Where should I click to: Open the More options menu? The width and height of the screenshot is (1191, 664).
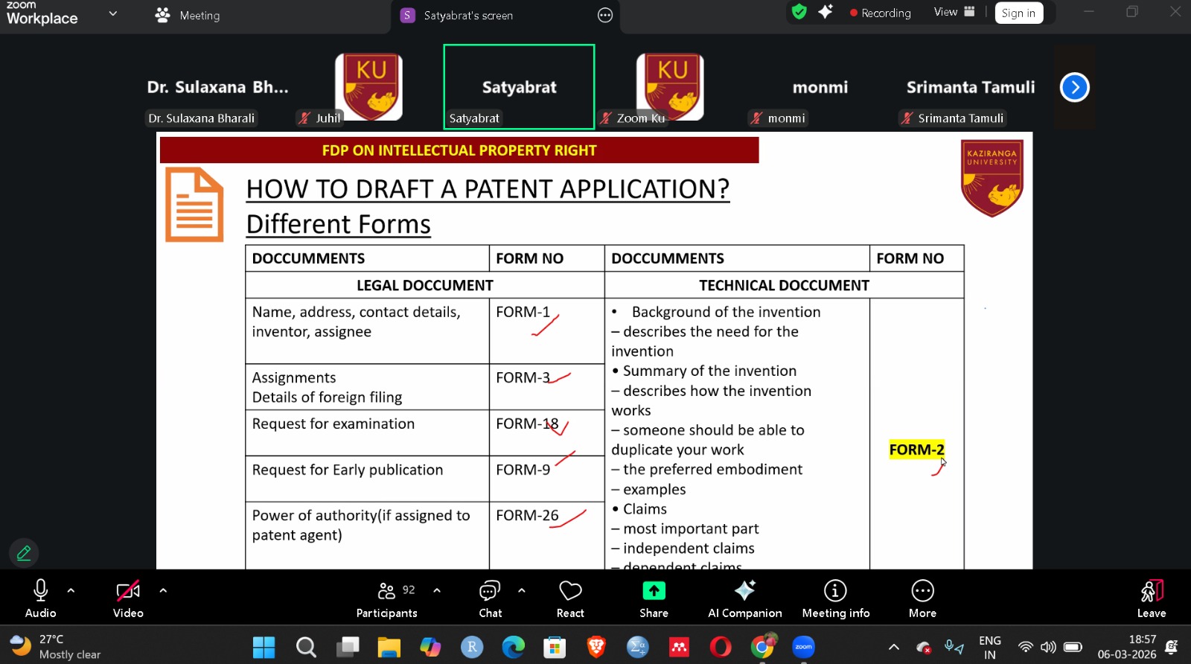[x=922, y=599]
